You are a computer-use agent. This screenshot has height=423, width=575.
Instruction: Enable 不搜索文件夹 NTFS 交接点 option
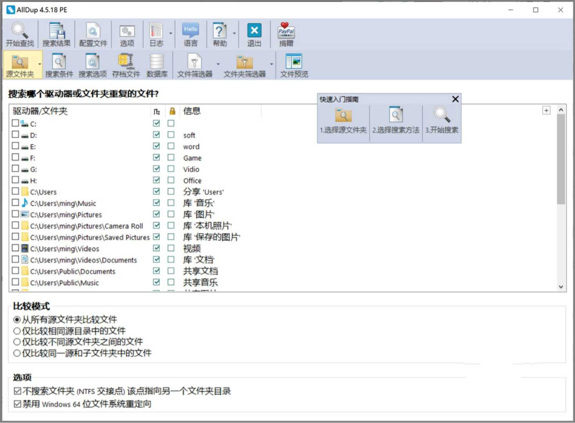click(18, 391)
